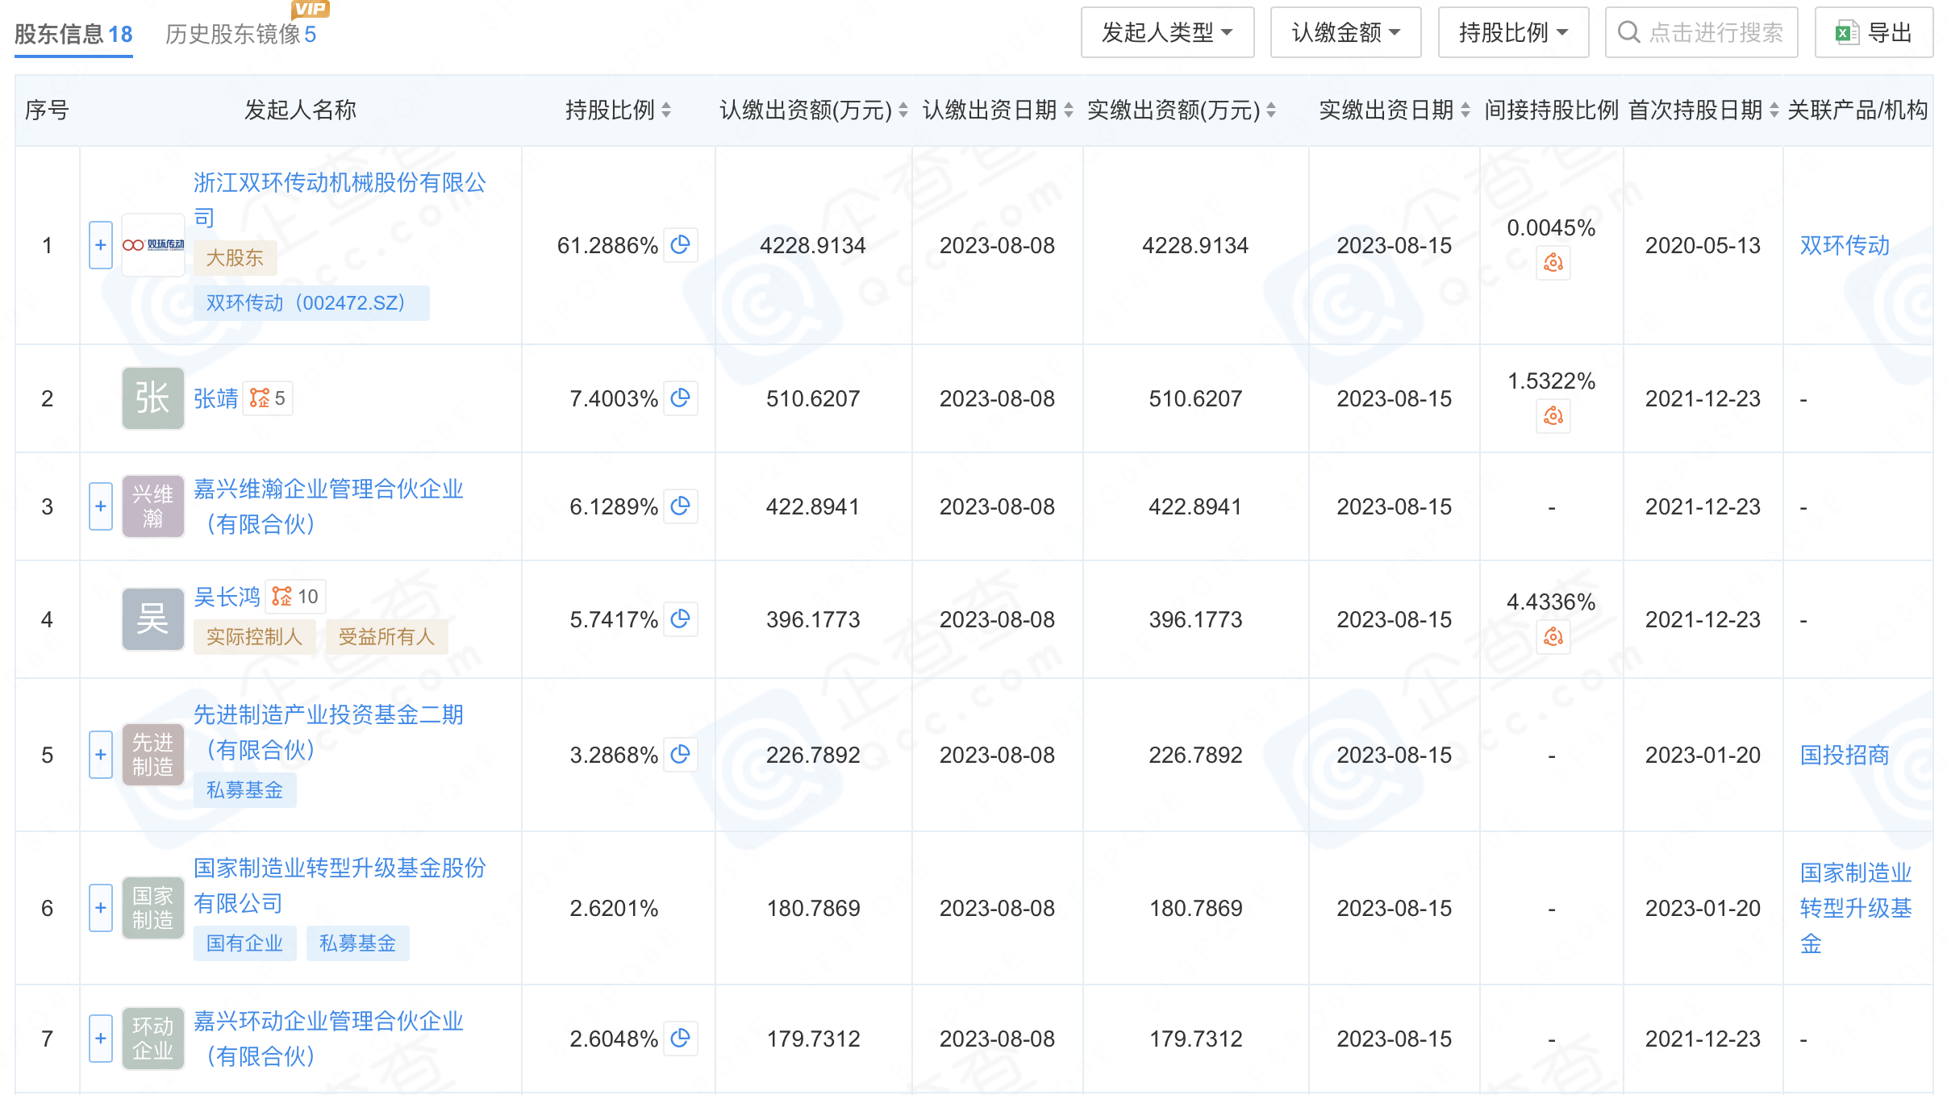This screenshot has width=1947, height=1095.
Task: Open the 双环传动 related product link
Action: [1845, 245]
